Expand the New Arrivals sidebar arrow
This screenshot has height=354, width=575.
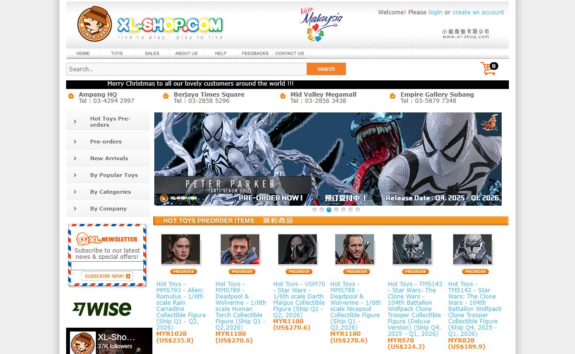tap(75, 158)
